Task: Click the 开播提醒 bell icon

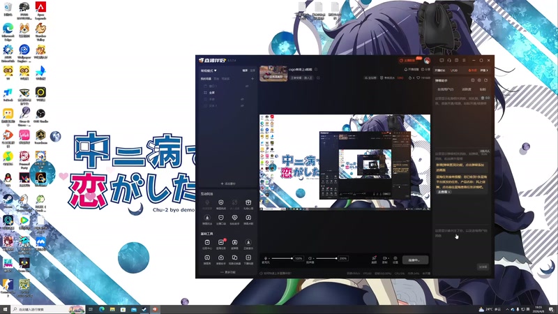Action: [411, 69]
